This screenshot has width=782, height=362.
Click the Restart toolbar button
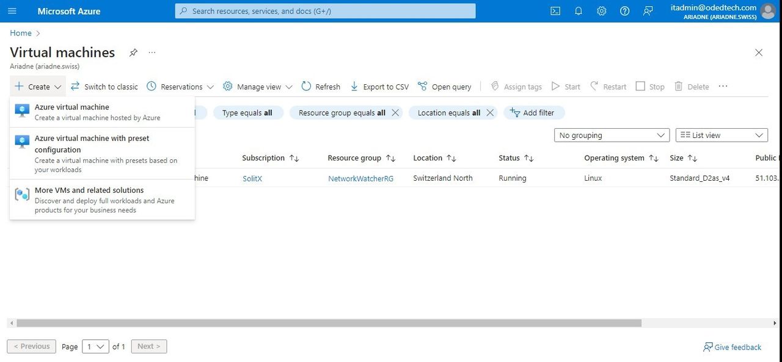[608, 87]
